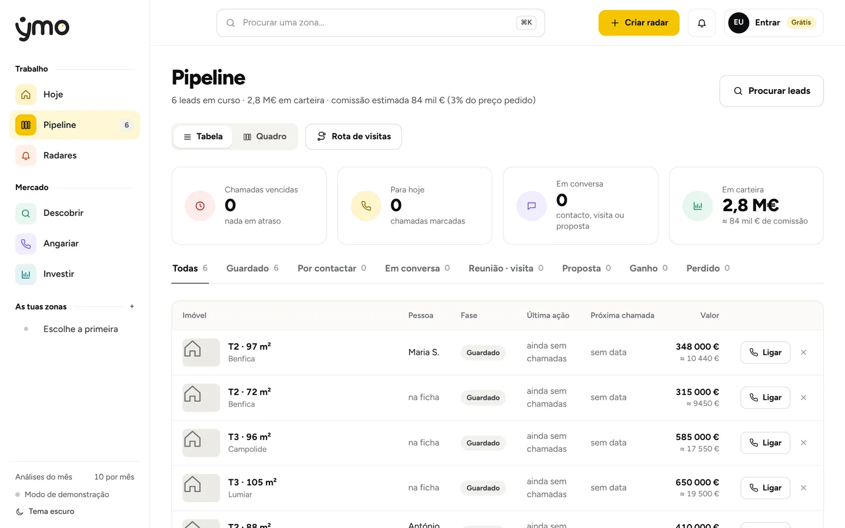Click the ymo logo
The image size is (845, 528).
coord(42,28)
